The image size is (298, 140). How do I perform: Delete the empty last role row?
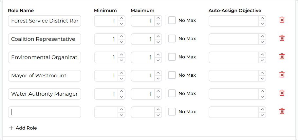[x=282, y=111]
